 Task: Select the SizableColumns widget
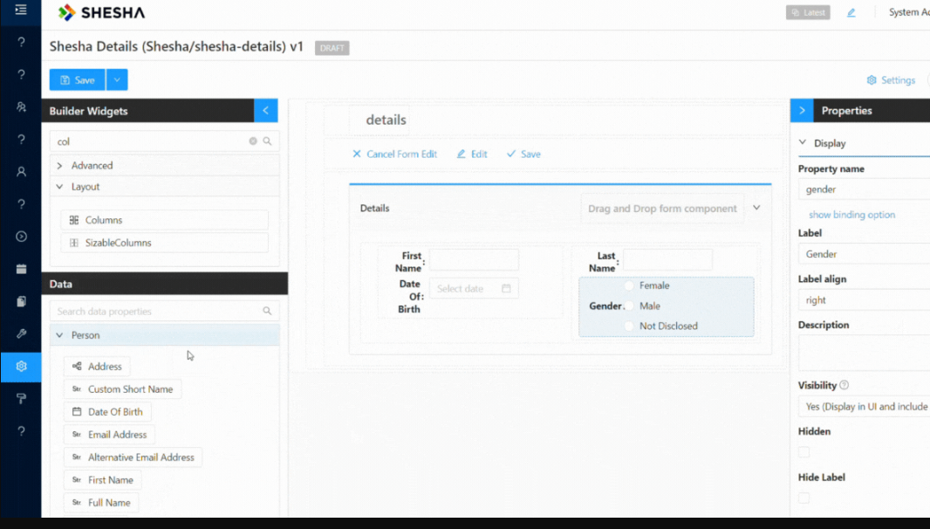[164, 242]
